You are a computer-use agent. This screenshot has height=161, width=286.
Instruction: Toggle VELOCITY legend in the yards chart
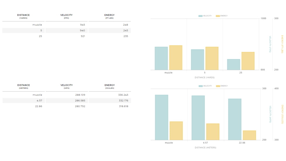pyautogui.click(x=205, y=16)
